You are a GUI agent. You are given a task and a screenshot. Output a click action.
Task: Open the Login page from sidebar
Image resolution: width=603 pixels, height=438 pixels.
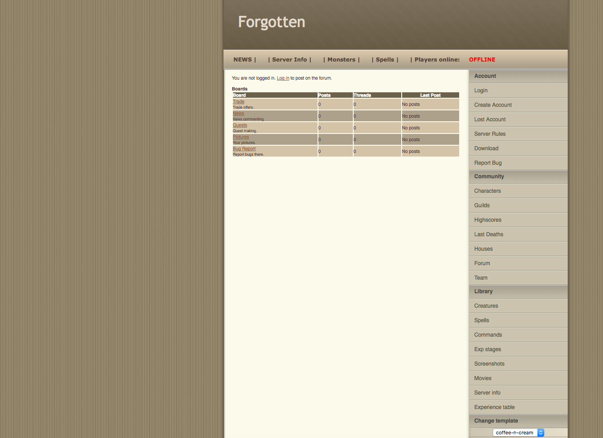click(480, 90)
